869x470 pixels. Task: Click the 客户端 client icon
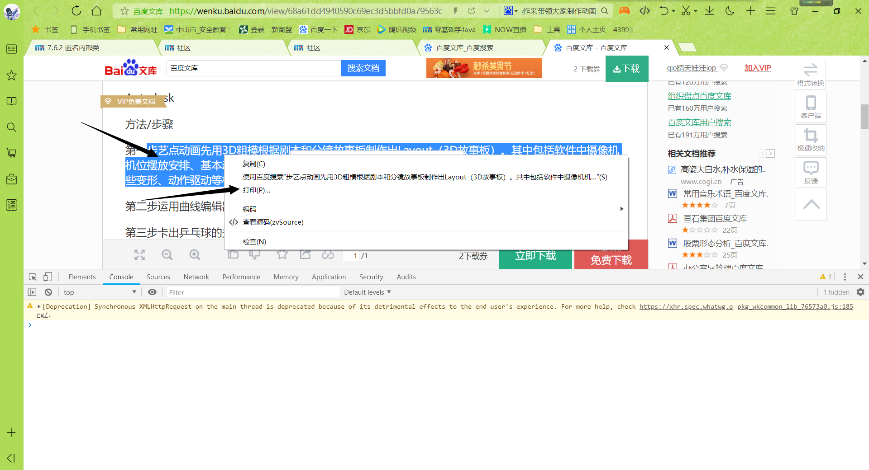tap(811, 107)
